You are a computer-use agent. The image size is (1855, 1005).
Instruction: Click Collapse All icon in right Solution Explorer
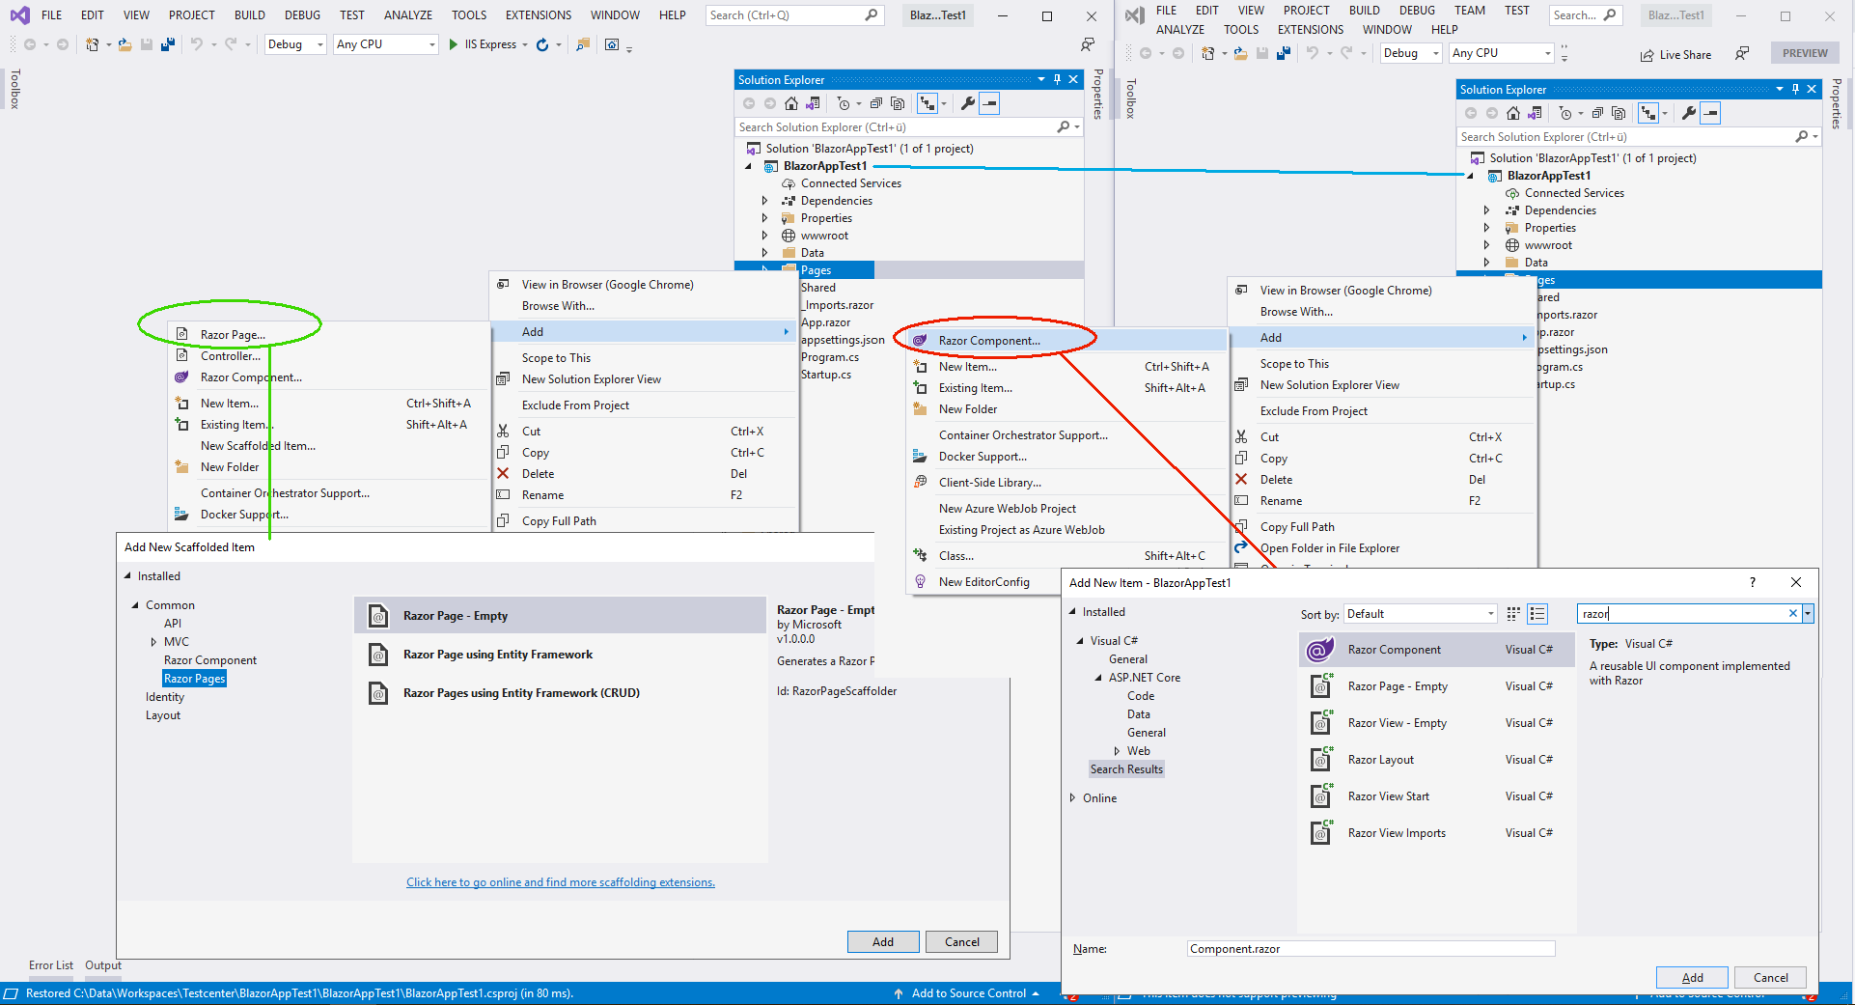(x=1598, y=113)
